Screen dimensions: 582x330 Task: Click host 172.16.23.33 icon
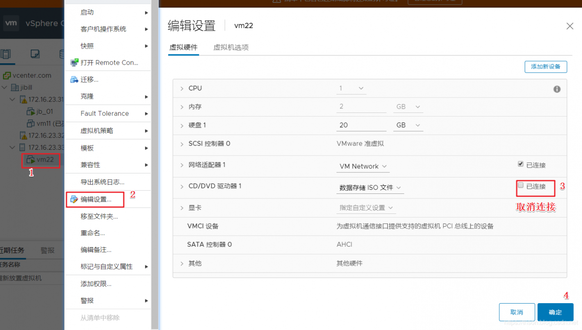[23, 147]
